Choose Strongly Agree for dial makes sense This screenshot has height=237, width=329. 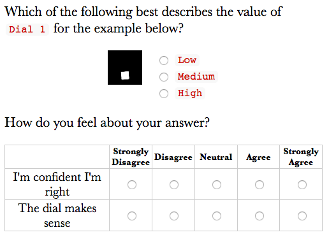click(302, 216)
